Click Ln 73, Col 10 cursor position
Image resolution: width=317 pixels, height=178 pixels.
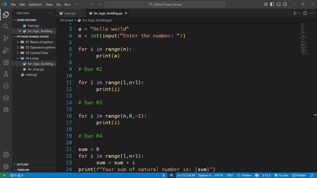186,175
